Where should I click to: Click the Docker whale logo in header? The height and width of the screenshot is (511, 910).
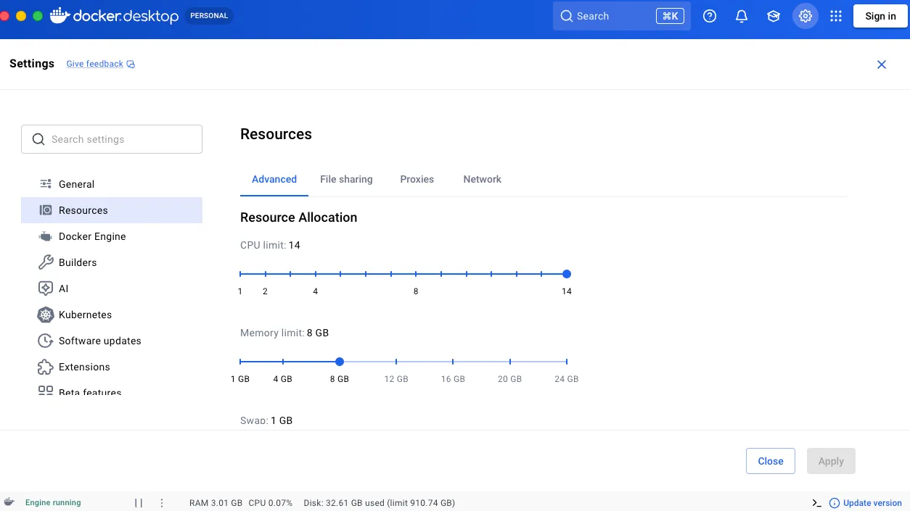click(x=60, y=16)
